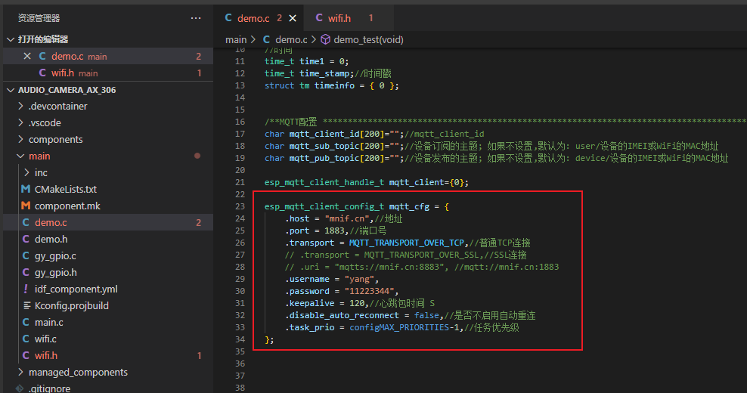Click C file icon on demo.c tab
The image size is (747, 393).
click(x=228, y=18)
